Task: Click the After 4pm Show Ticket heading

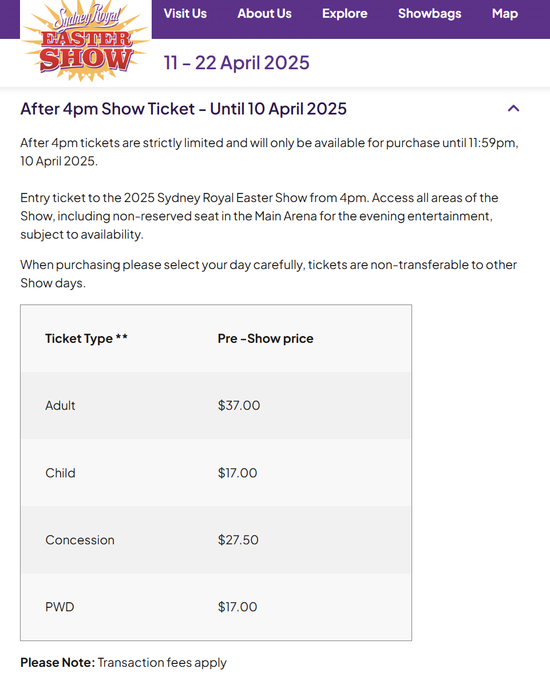Action: pos(184,109)
